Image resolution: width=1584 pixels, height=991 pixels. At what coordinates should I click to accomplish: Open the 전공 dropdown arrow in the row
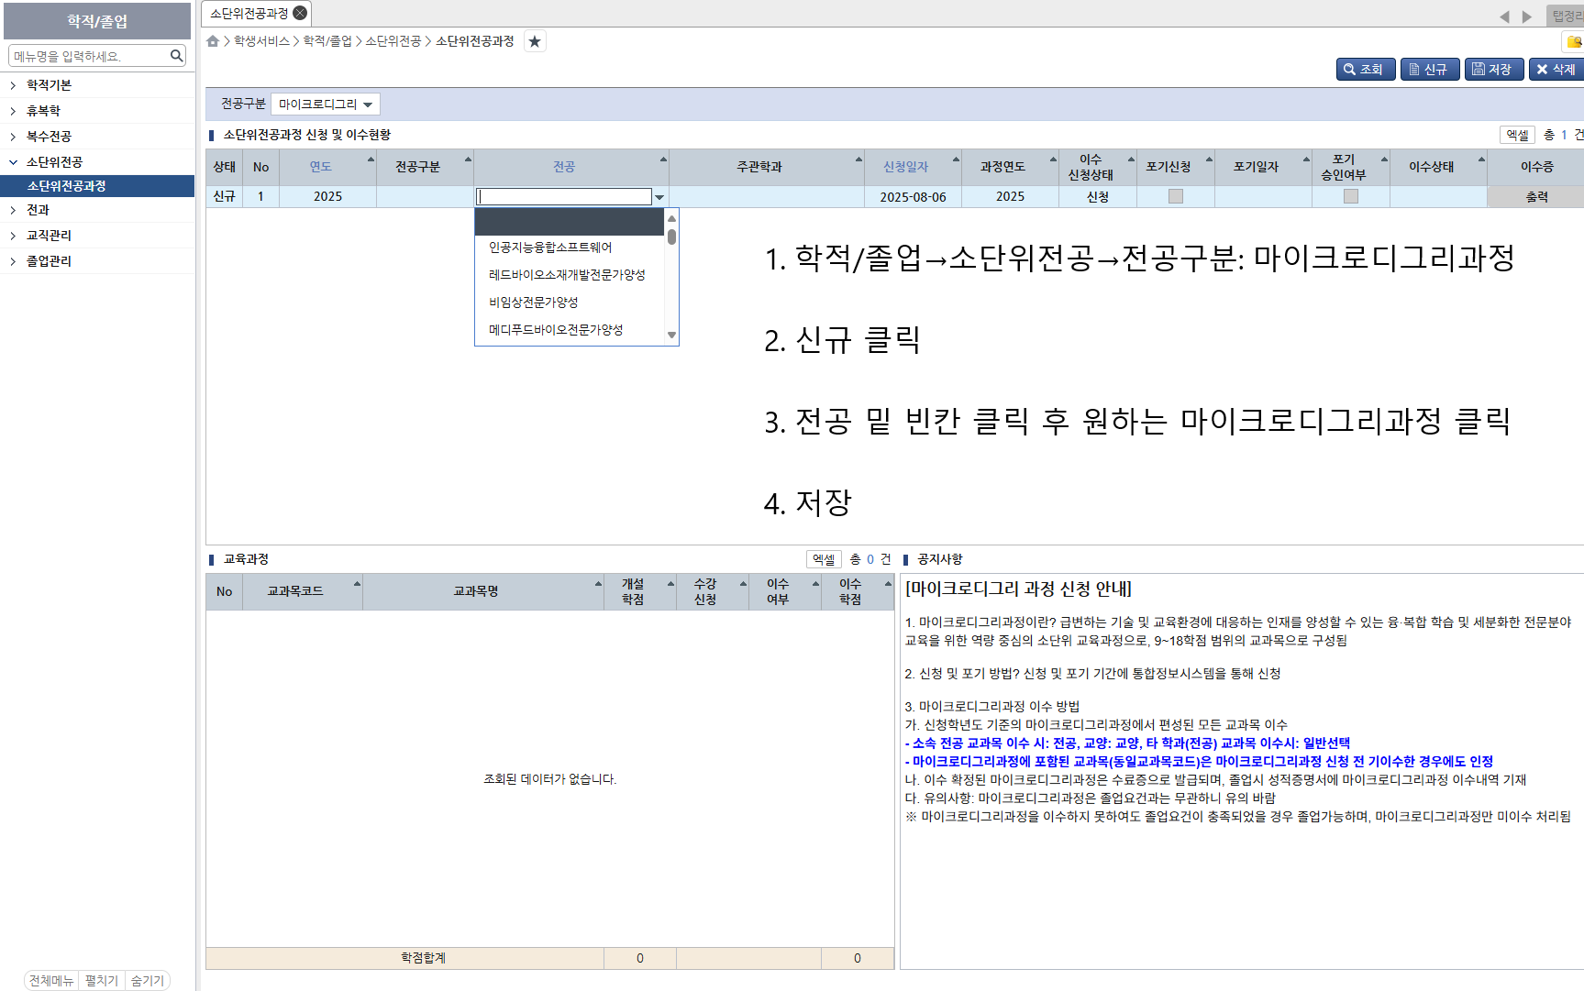(x=659, y=196)
